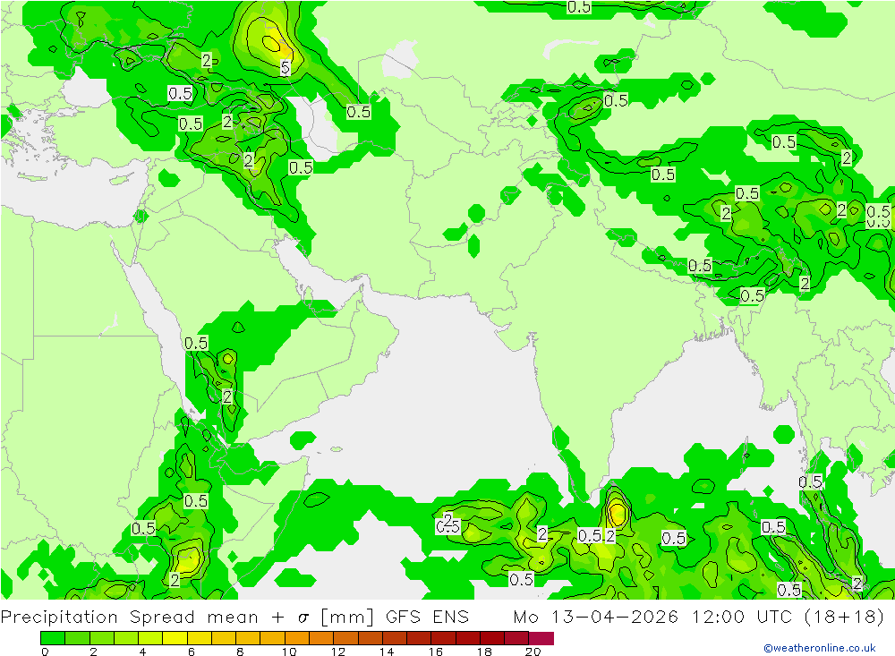Pick the orange legend swatch at value 10

click(297, 638)
